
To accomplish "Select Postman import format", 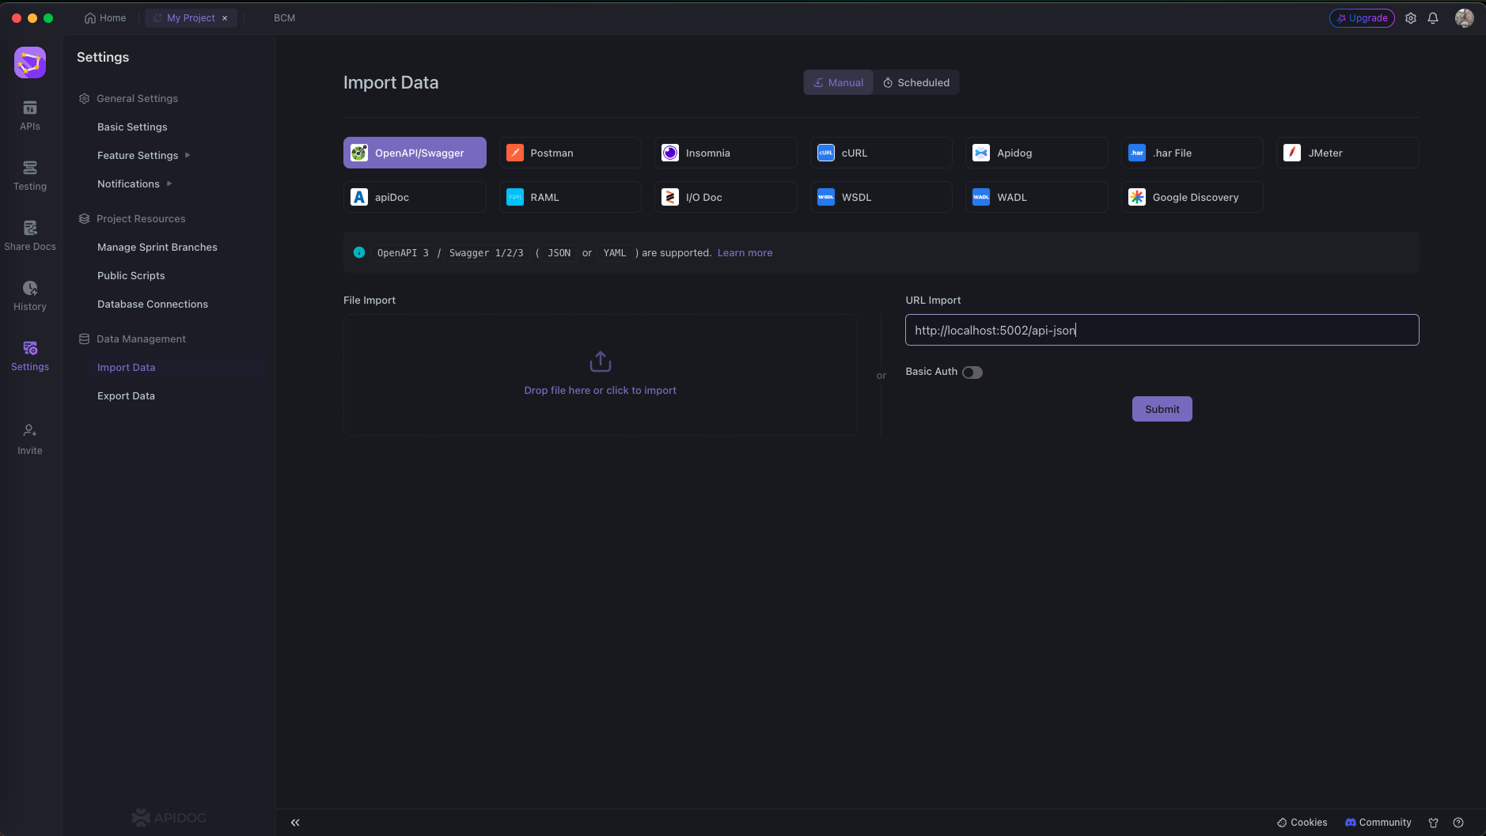I will pyautogui.click(x=570, y=153).
